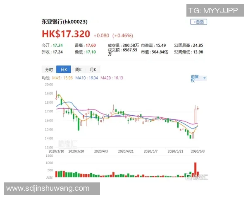Click the large red candlestick near 2020/6/3
The image size is (248, 199).
coord(196,116)
